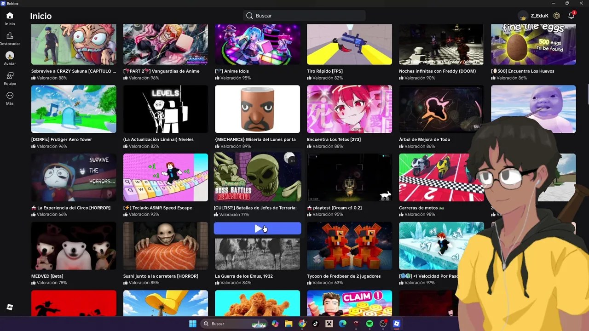Click the Windows taskbar Buscar box
Screen dimensions: 589x331
coord(235,324)
